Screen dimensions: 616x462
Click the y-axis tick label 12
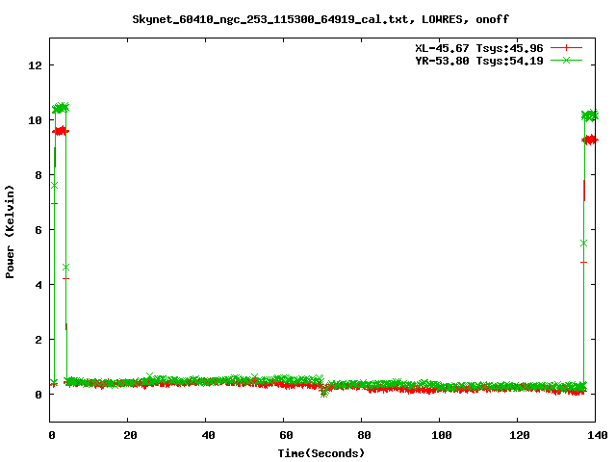click(x=35, y=65)
